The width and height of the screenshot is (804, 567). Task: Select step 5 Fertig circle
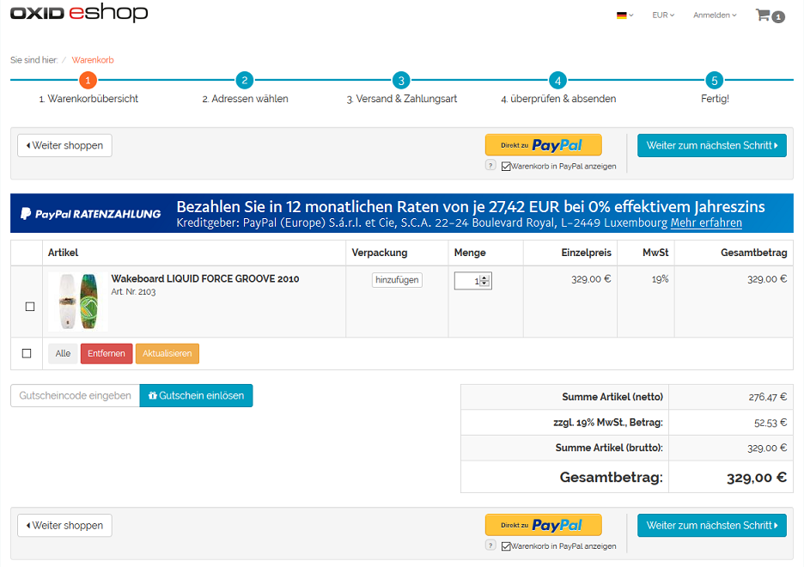click(715, 80)
